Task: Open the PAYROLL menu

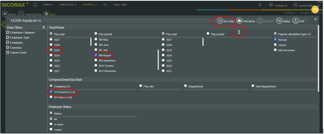Action: pos(90,5)
